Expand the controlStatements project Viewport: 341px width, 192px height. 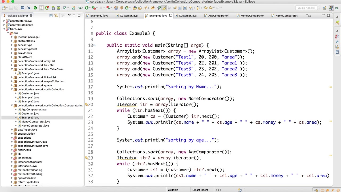[4, 25]
